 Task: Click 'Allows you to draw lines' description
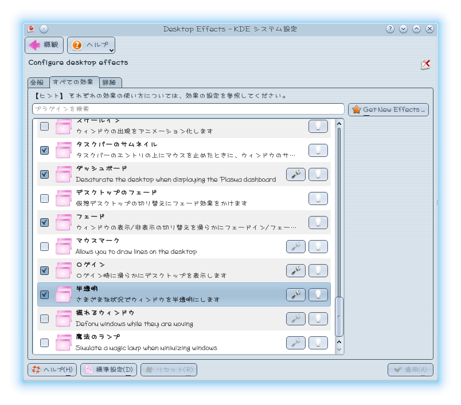pos(136,251)
